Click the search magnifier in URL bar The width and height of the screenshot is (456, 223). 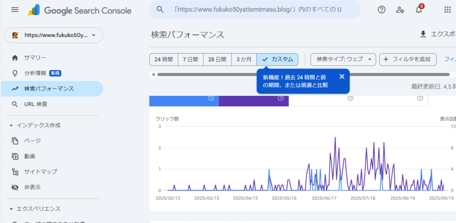tap(160, 10)
